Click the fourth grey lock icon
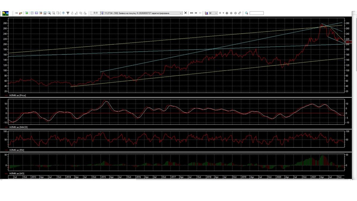Viewport: 357px width, 201px height. 85,13
